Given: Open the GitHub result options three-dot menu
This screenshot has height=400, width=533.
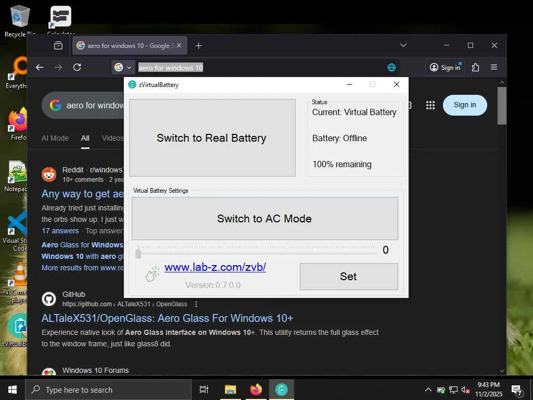Looking at the screenshot, I should [x=196, y=304].
